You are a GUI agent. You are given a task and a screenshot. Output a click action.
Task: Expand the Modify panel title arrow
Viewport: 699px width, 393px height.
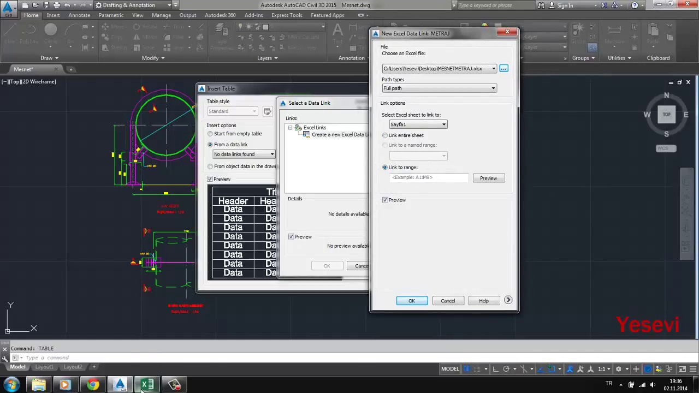coord(162,58)
